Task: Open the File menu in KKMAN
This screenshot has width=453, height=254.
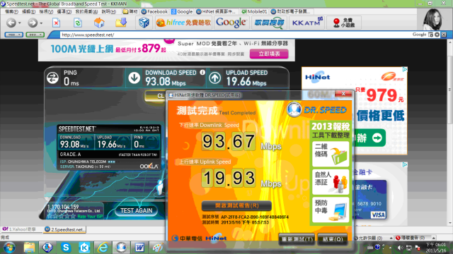Action: click(11, 11)
